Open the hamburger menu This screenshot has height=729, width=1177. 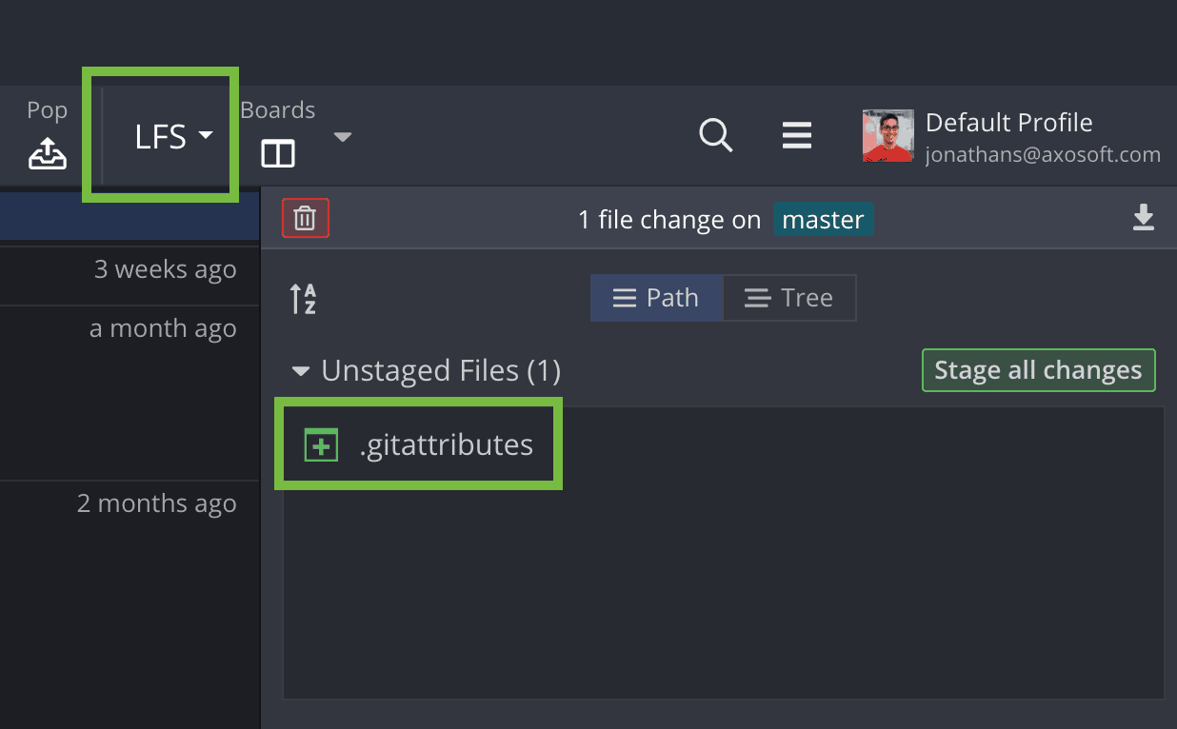(x=797, y=135)
